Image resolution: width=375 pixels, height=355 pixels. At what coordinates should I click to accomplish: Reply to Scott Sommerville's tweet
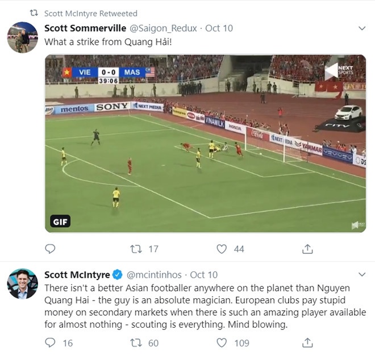(x=50, y=249)
